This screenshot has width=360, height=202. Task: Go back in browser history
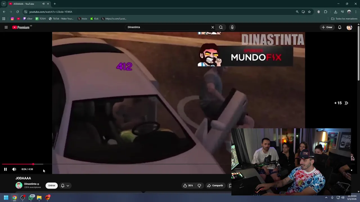coord(4,12)
